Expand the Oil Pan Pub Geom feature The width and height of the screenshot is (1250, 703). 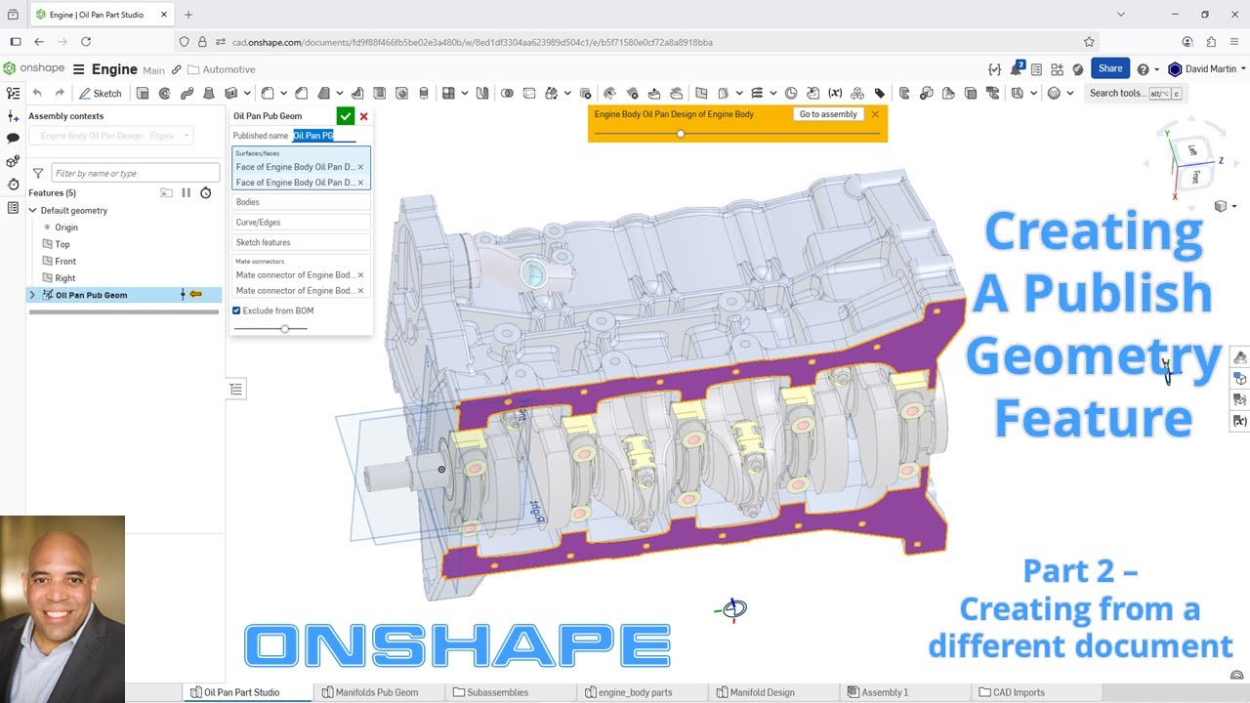(32, 295)
